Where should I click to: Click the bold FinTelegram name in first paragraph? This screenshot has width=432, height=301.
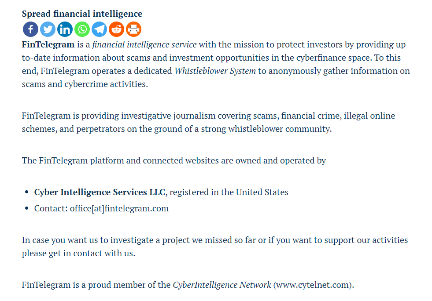tap(48, 44)
